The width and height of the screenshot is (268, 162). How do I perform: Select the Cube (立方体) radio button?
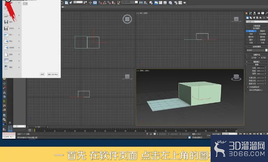(x=250, y=57)
